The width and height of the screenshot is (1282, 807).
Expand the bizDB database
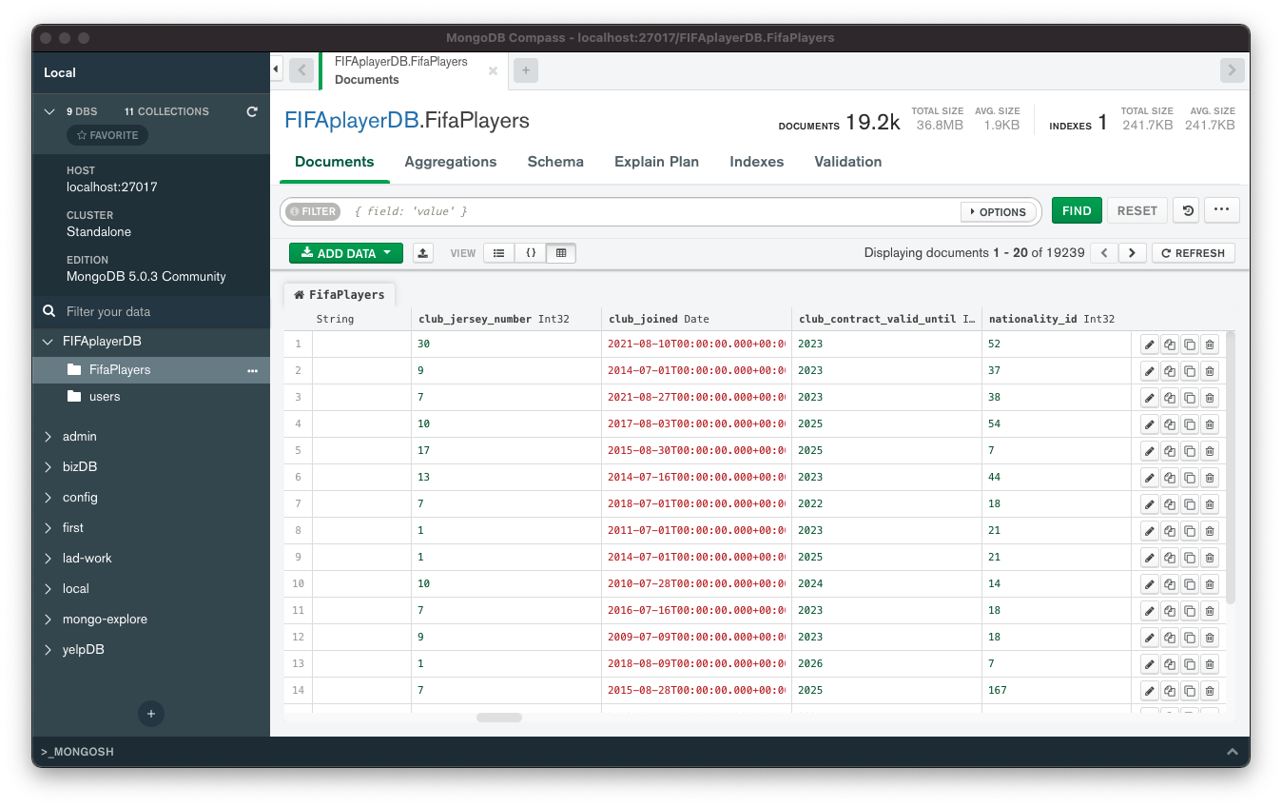[x=49, y=467]
